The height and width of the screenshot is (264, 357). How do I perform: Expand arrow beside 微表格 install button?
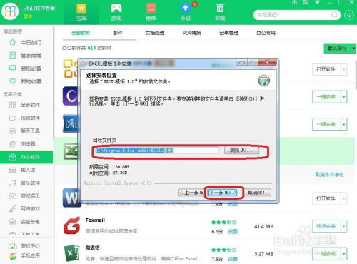pyautogui.click(x=344, y=254)
